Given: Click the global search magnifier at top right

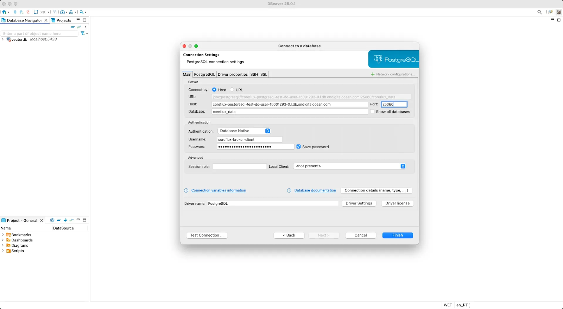Looking at the screenshot, I should [x=539, y=12].
